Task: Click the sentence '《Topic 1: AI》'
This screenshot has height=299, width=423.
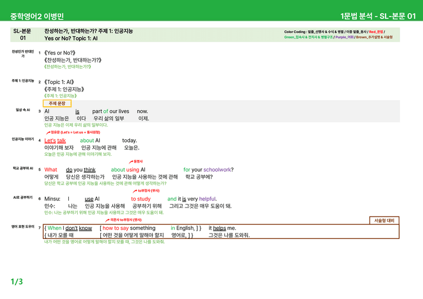Action: [59, 82]
